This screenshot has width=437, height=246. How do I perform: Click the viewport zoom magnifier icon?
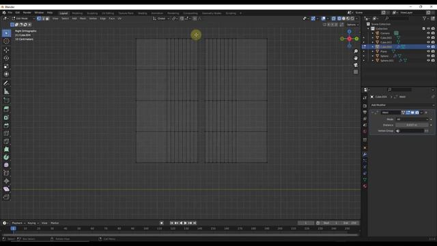tap(356, 51)
